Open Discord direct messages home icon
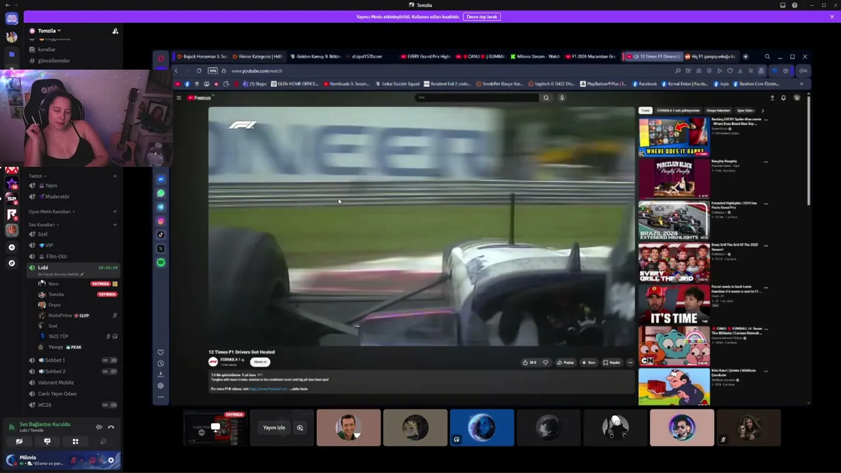Viewport: 841px width, 473px height. (12, 18)
